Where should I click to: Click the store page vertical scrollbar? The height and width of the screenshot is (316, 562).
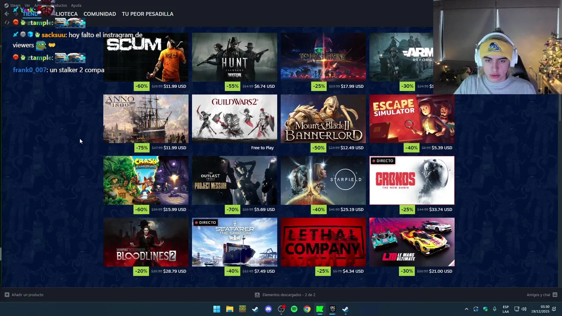pos(560,108)
